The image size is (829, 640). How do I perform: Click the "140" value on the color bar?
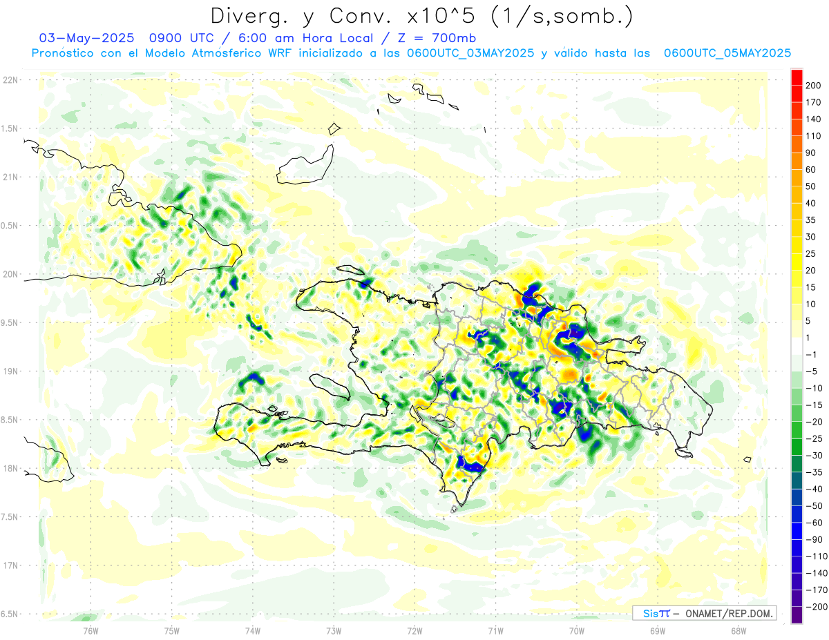click(x=813, y=119)
